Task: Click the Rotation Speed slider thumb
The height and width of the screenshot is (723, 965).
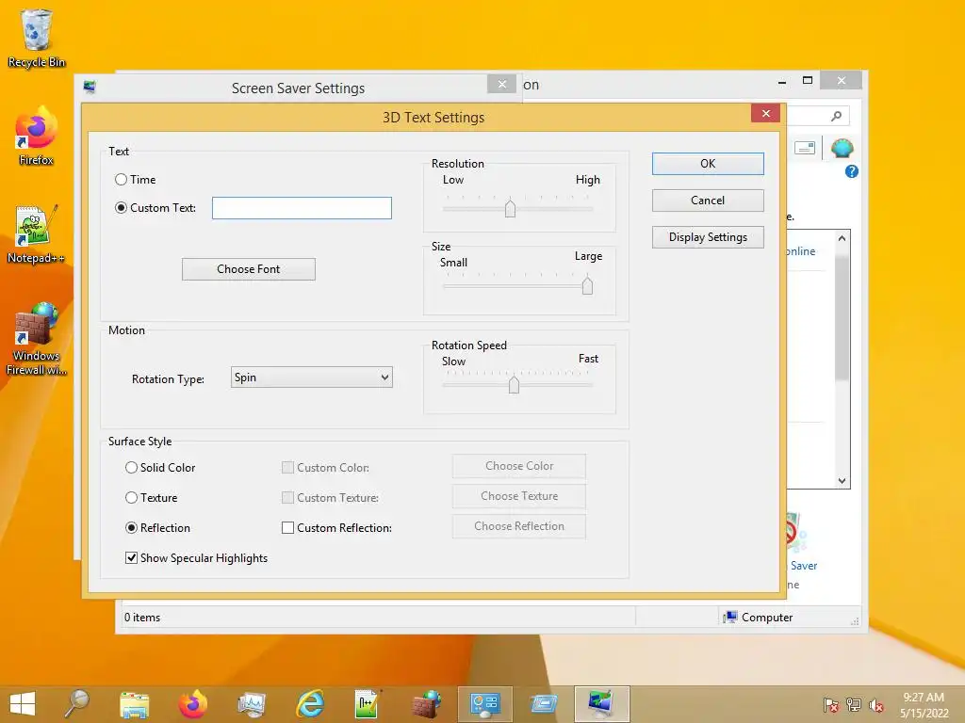Action: (514, 385)
